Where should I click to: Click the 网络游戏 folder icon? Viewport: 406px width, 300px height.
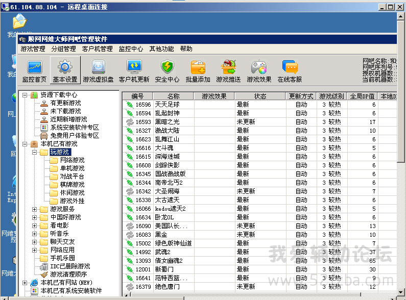coord(54,160)
